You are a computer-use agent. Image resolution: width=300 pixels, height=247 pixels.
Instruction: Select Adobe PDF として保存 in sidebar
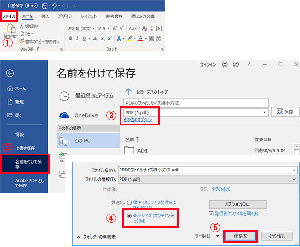[x=30, y=183]
